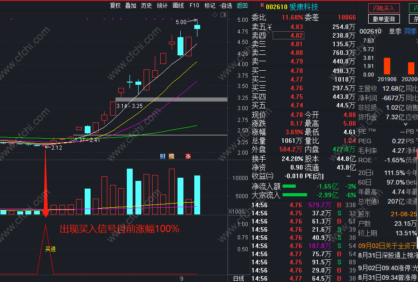Screen dimensions: 418x282
Task: Click the 换手 value 24.20%
Action: [293, 159]
